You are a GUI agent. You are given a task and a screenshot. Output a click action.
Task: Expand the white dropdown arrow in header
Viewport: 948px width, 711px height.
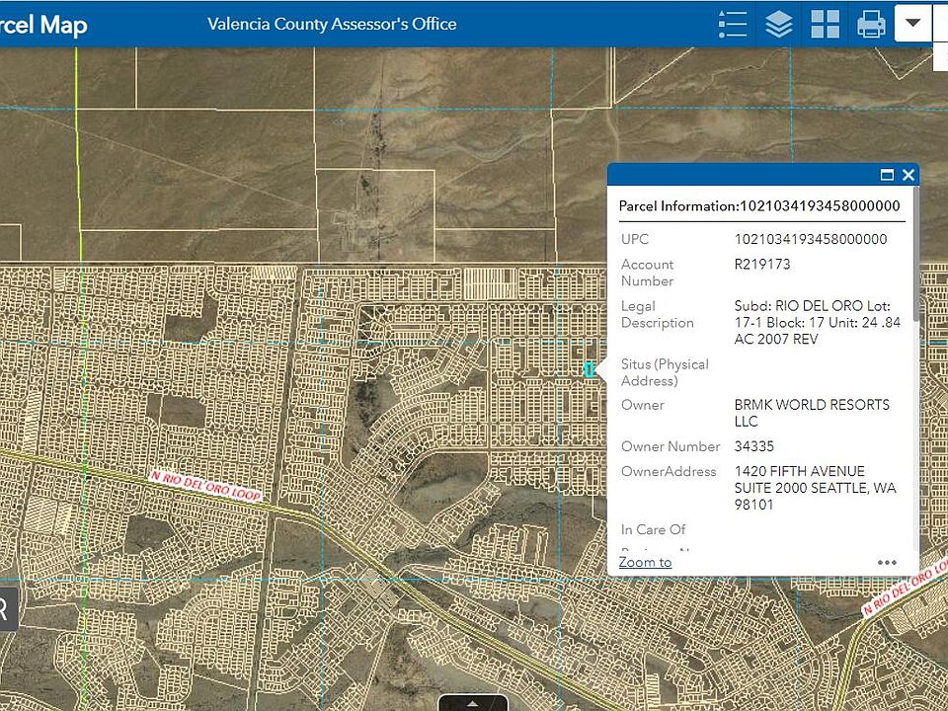(913, 24)
